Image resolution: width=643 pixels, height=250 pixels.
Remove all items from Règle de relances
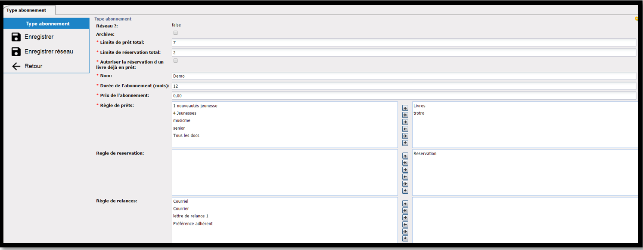(x=405, y=231)
